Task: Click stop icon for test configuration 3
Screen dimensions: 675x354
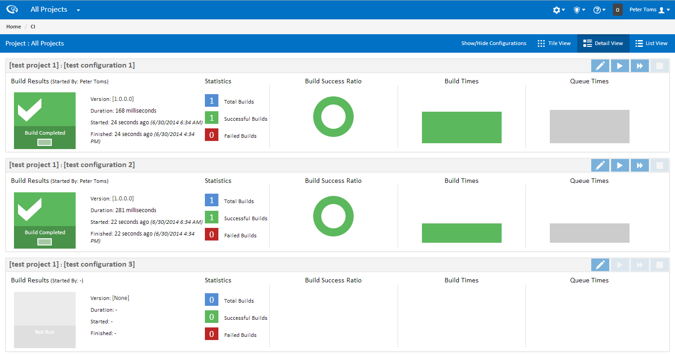Action: 660,265
